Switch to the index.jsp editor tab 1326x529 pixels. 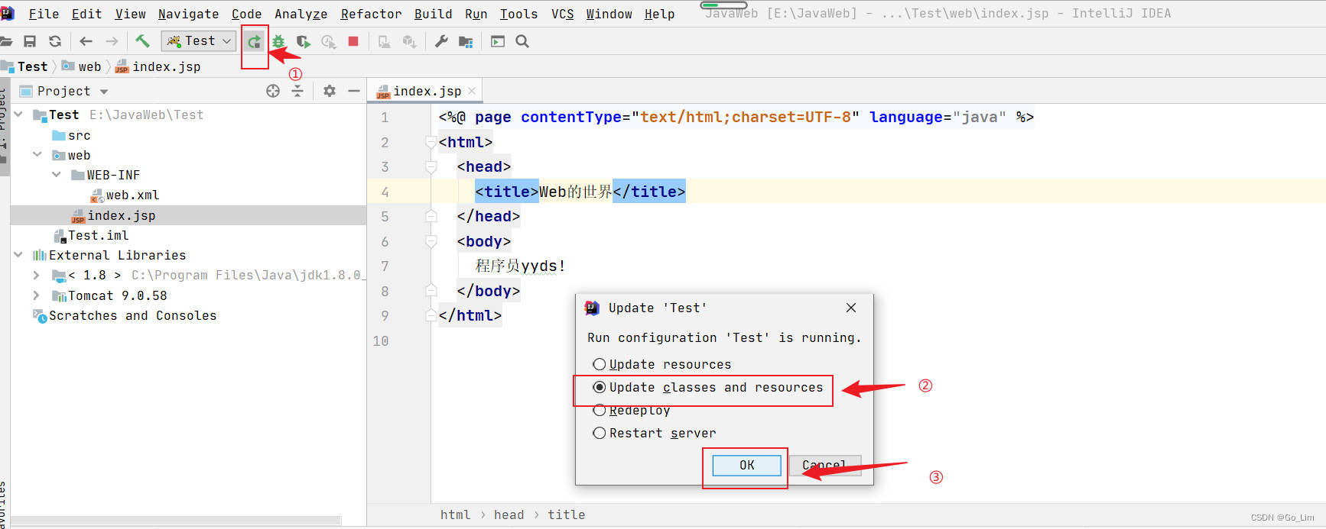click(427, 91)
